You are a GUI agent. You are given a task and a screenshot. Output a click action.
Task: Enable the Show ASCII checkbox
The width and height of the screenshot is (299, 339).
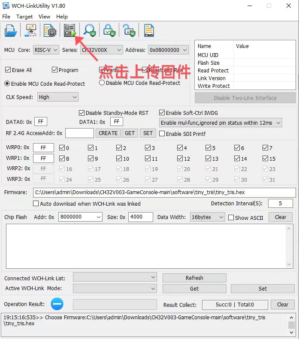click(231, 218)
